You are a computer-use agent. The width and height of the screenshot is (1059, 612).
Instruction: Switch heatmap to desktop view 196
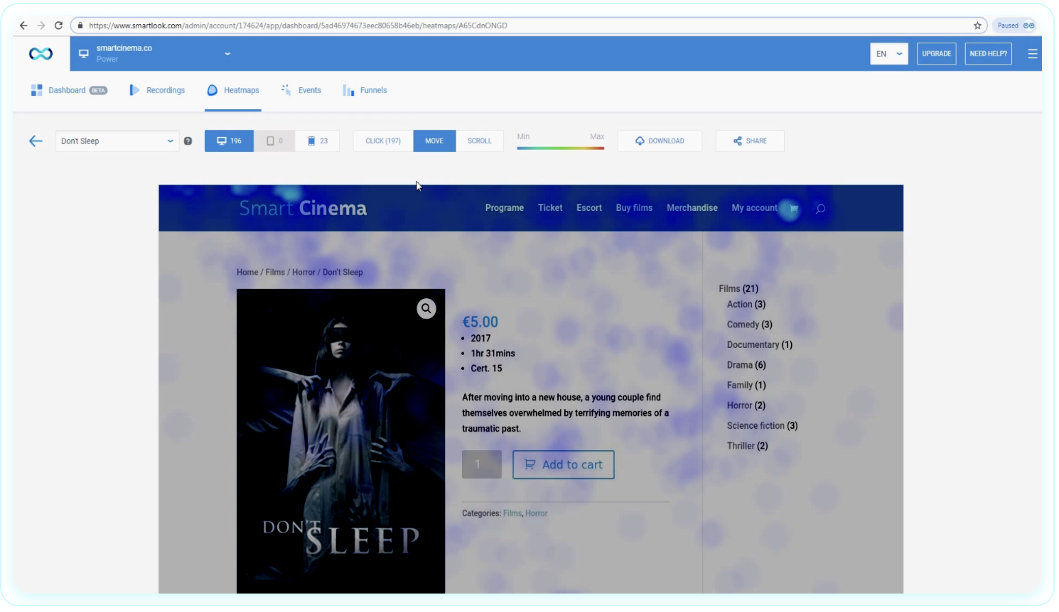pos(229,141)
